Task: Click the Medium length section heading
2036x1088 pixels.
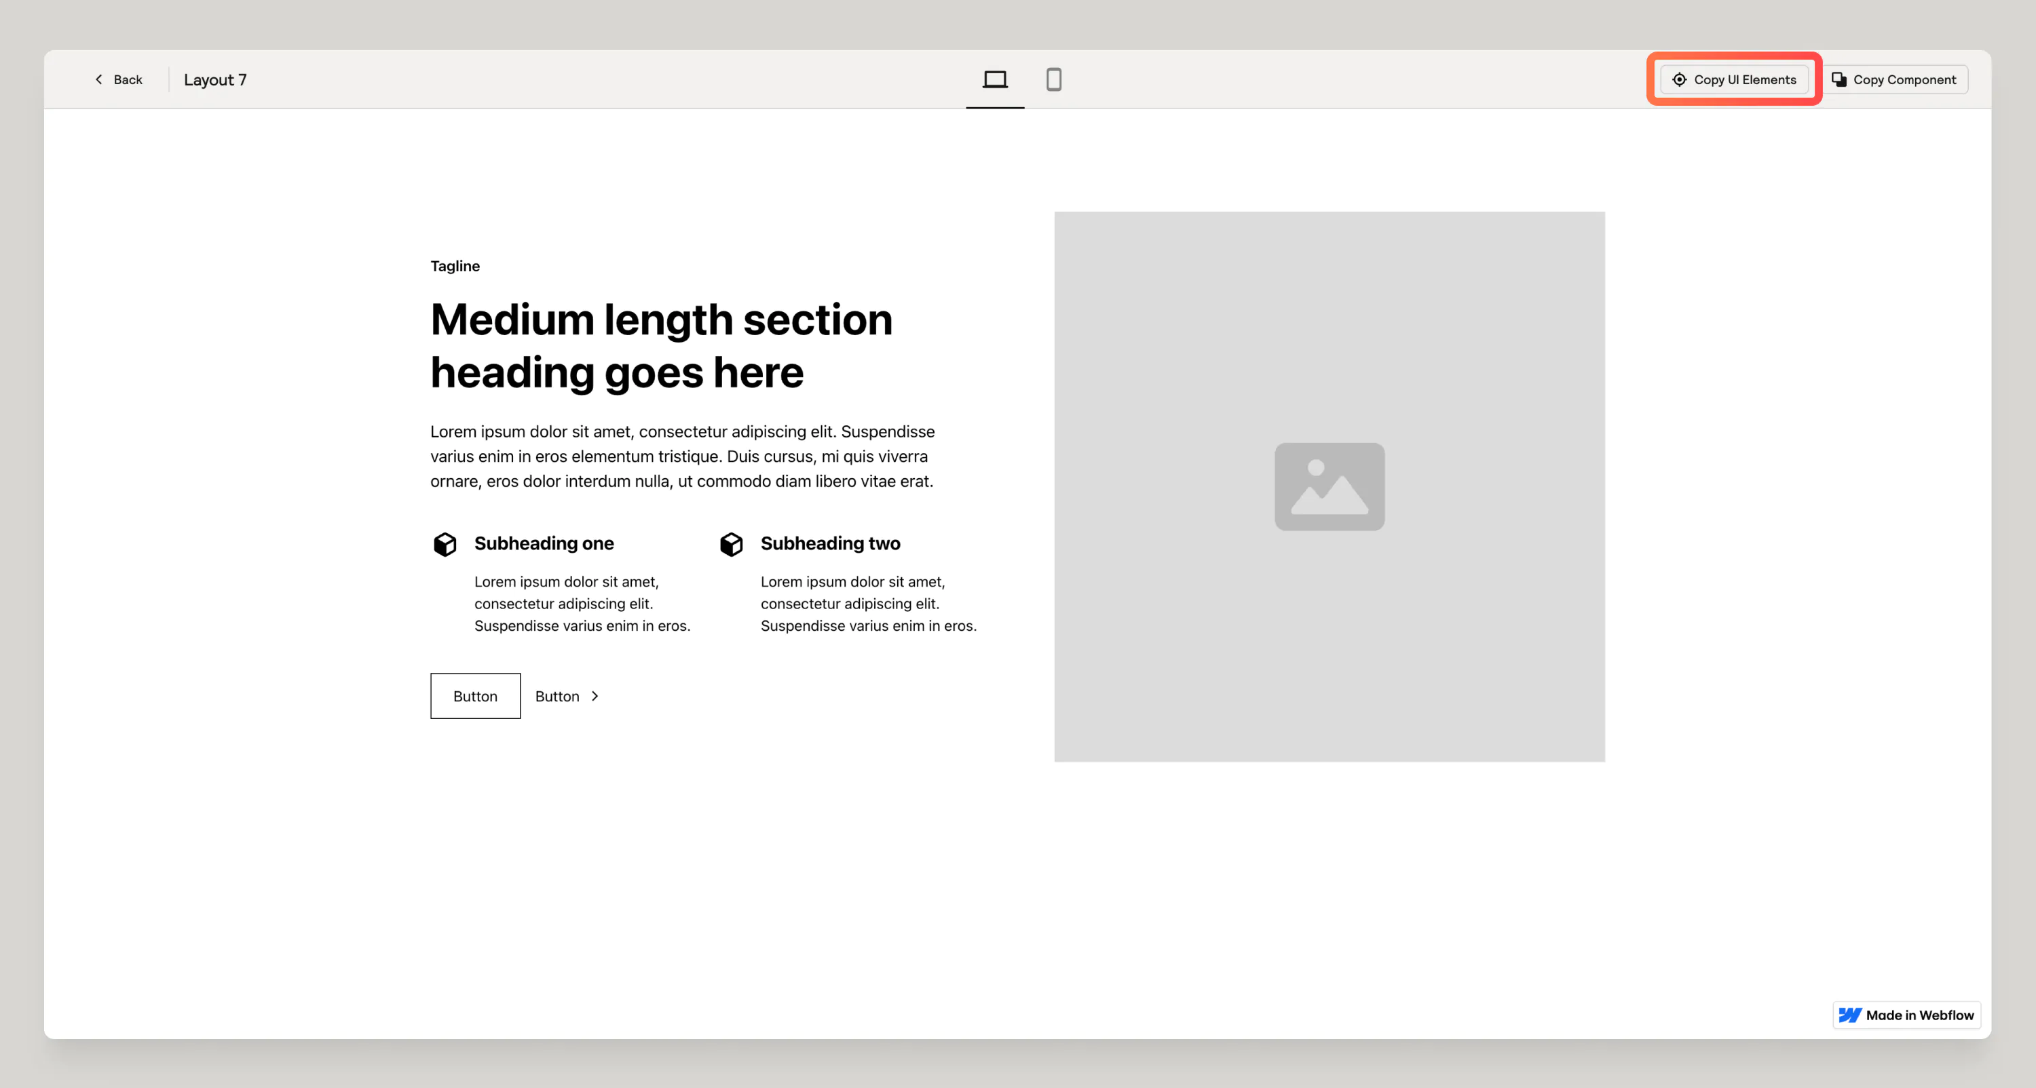Action: 662,346
